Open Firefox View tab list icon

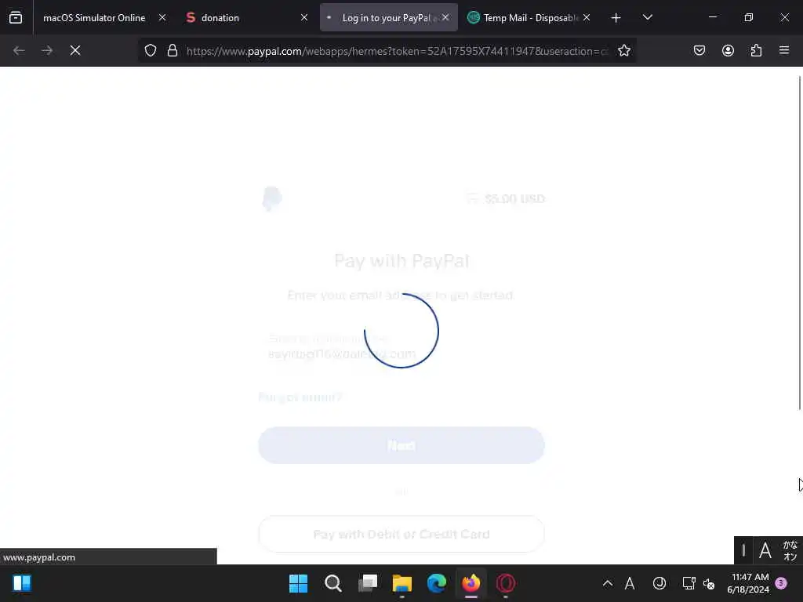click(x=16, y=17)
